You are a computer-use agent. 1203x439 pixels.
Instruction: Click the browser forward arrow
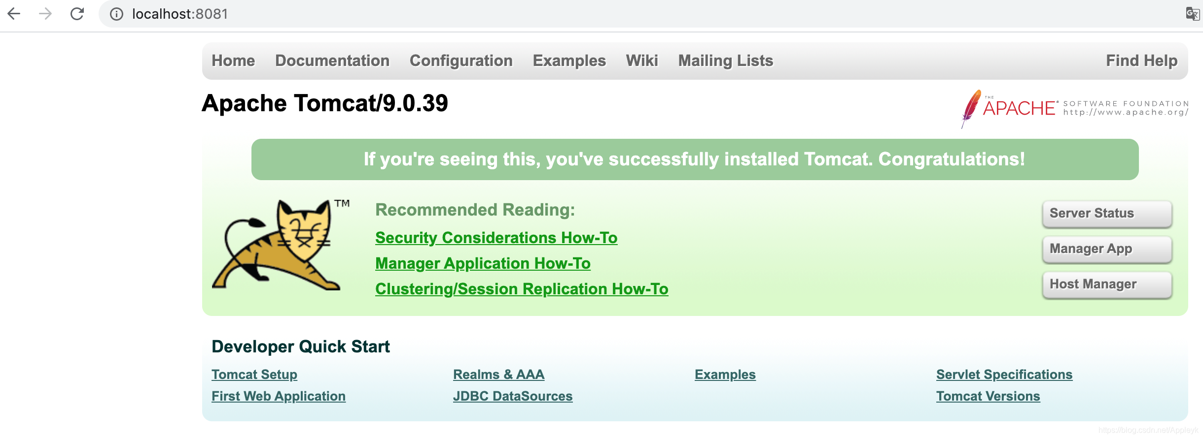tap(45, 14)
